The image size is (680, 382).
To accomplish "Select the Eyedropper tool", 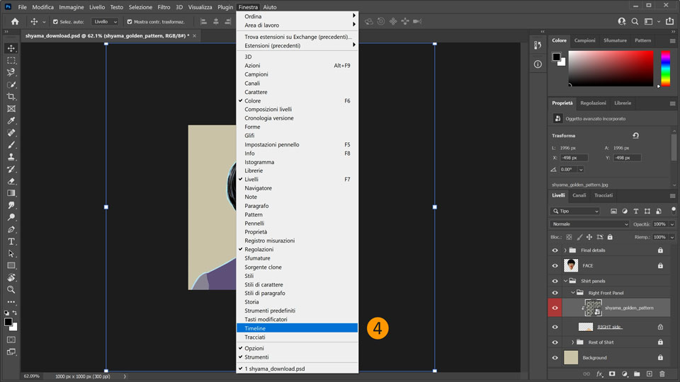I will [x=11, y=120].
